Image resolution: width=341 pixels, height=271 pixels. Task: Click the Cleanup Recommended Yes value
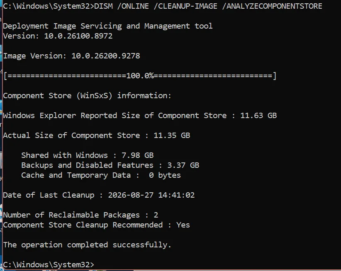coord(183,225)
